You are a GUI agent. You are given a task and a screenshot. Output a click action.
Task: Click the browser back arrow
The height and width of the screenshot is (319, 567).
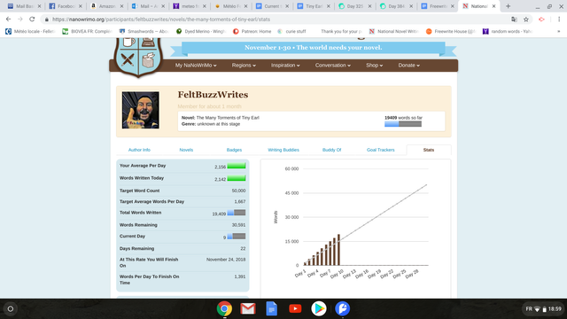(x=8, y=19)
